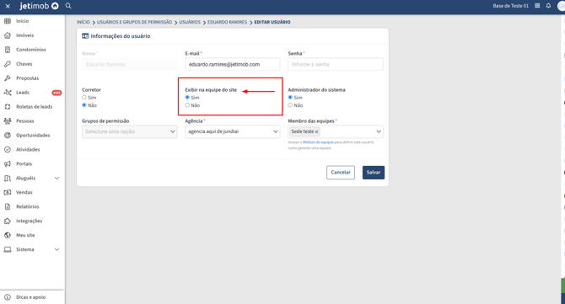Click the Leads icon in sidebar
The width and height of the screenshot is (565, 304).
pos(8,93)
